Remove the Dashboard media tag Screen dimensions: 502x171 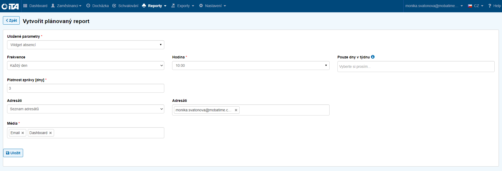coord(51,133)
